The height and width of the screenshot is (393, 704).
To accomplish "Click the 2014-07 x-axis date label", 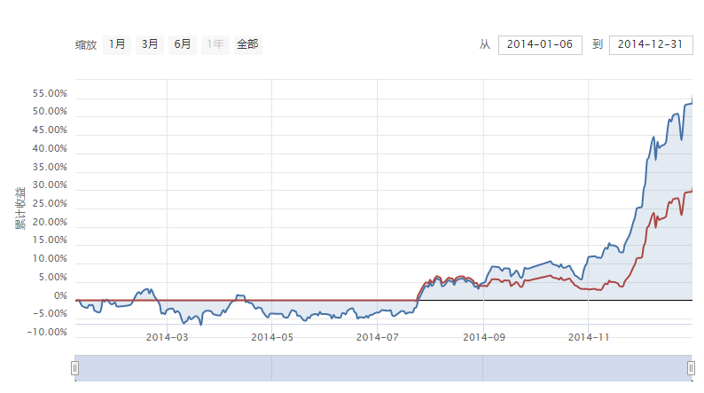I will pos(378,337).
